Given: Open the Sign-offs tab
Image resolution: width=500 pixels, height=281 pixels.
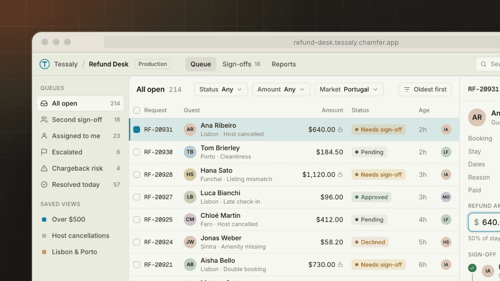Looking at the screenshot, I should click(241, 64).
